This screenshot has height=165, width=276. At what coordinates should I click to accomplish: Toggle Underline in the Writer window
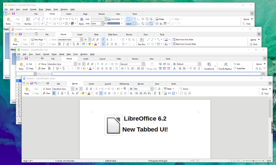click(62, 93)
